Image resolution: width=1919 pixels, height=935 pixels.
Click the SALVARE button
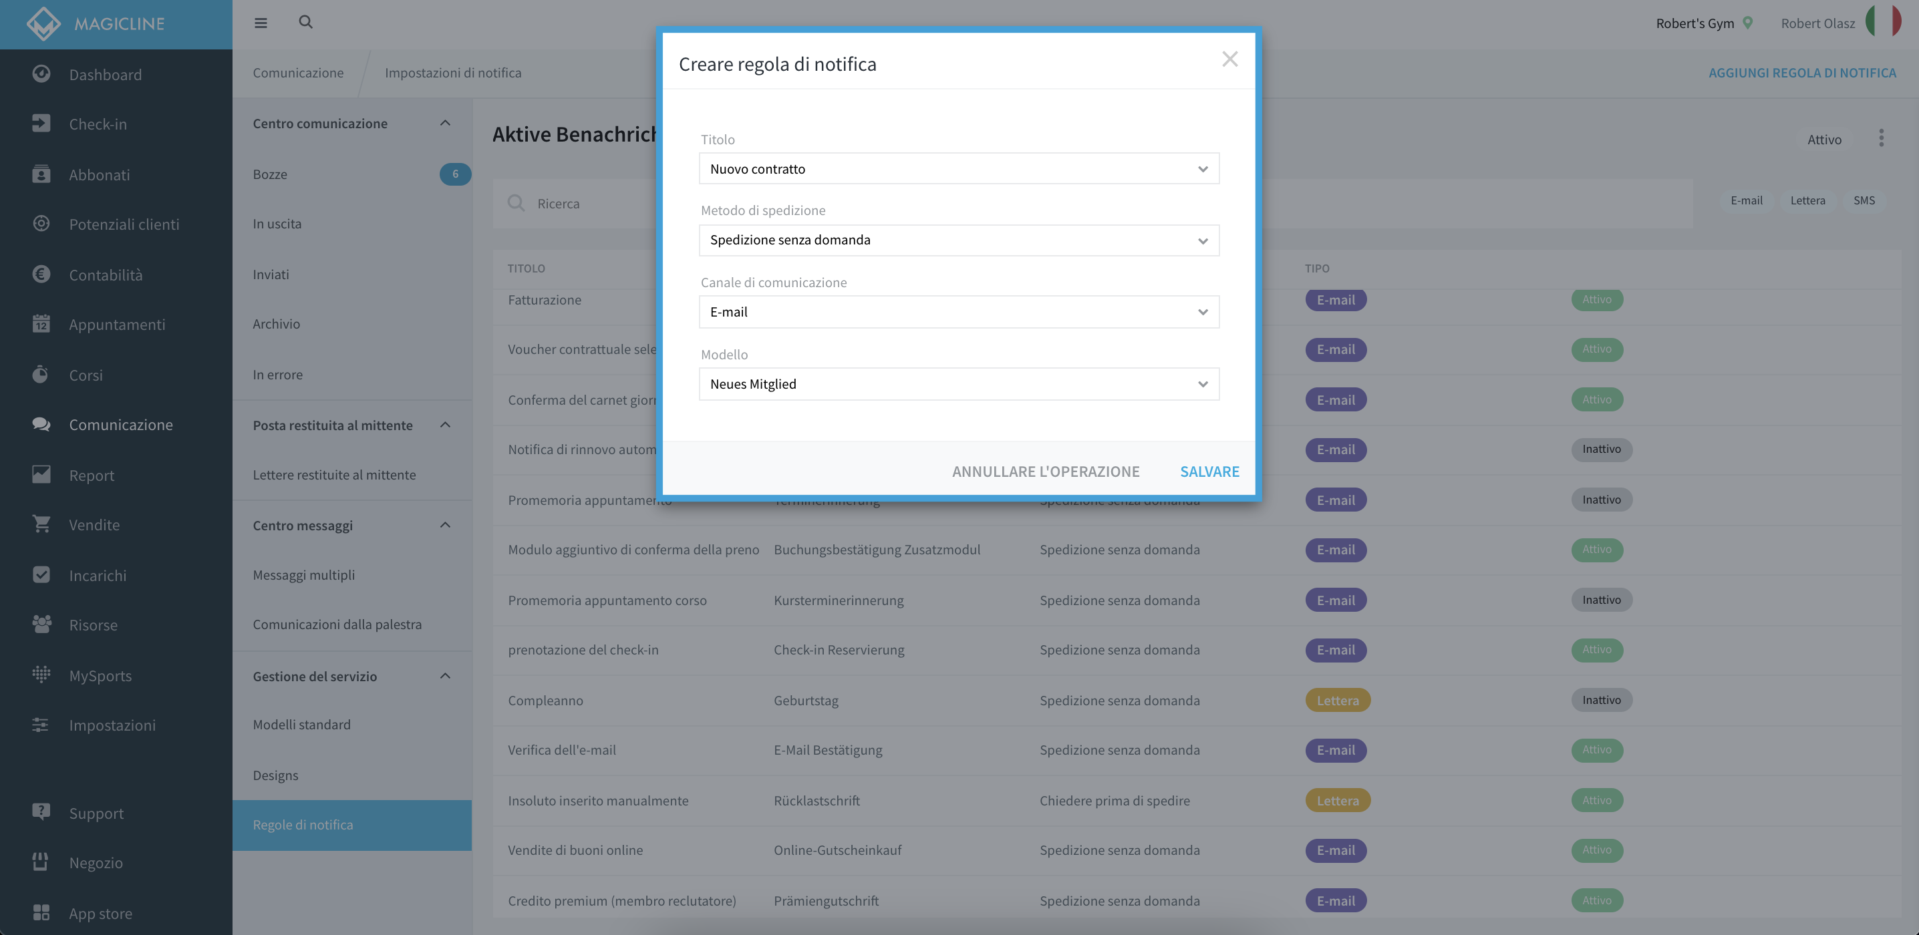[1209, 472]
